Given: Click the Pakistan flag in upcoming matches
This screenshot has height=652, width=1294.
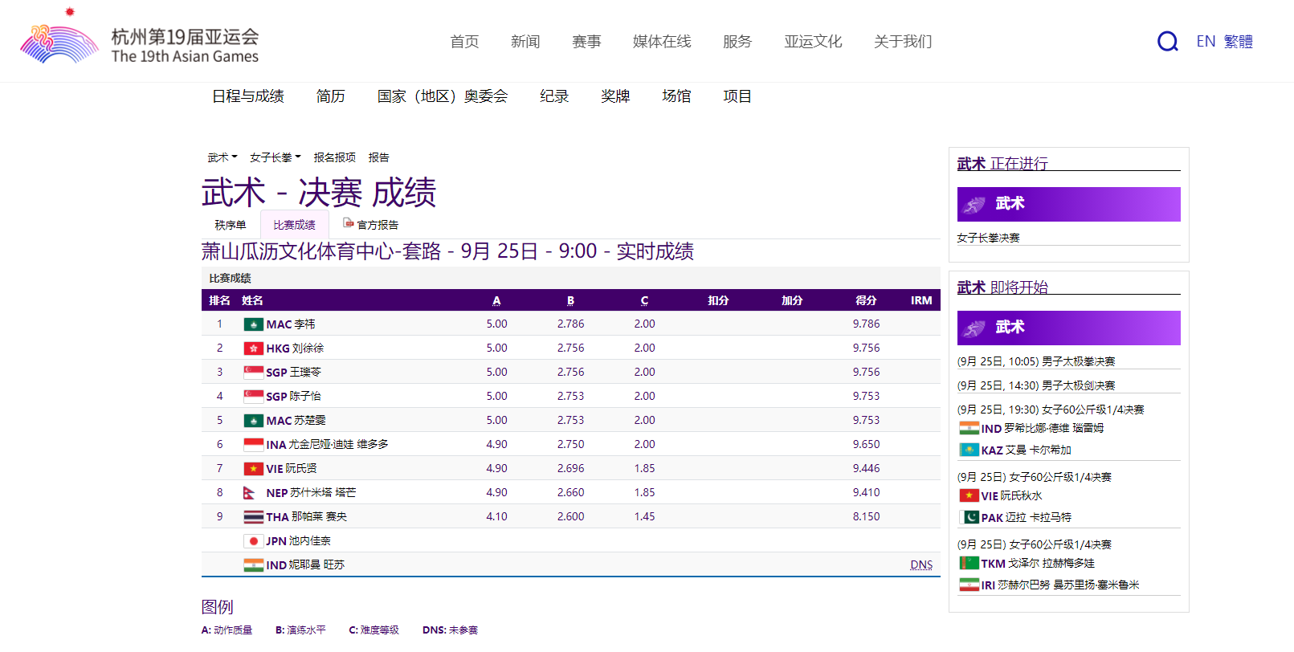Looking at the screenshot, I should click(x=969, y=518).
